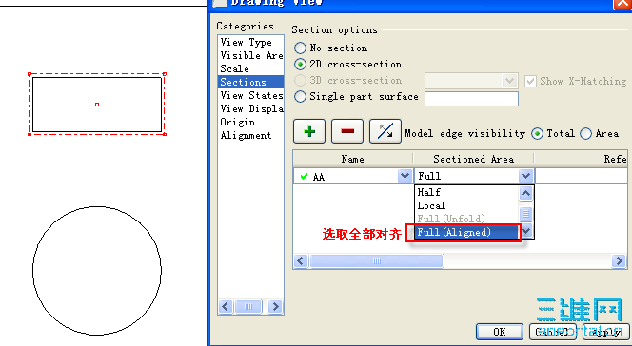
Task: Select the rectangle view in the drawing
Action: (97, 105)
